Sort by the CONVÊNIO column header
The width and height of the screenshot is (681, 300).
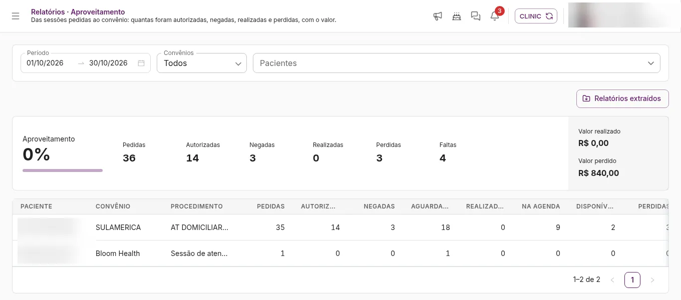113,206
